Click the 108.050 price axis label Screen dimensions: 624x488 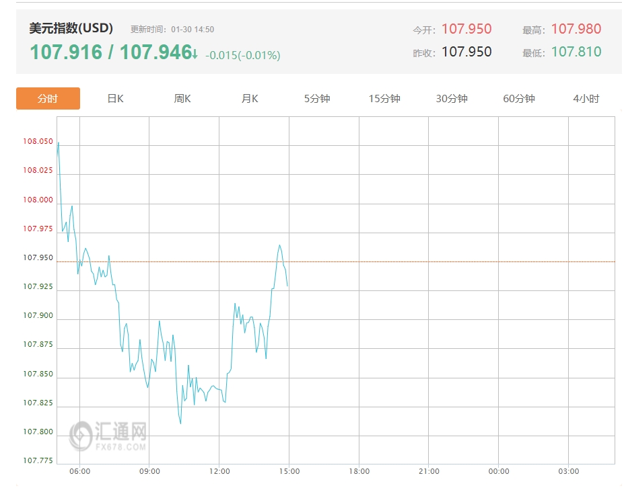coord(38,142)
